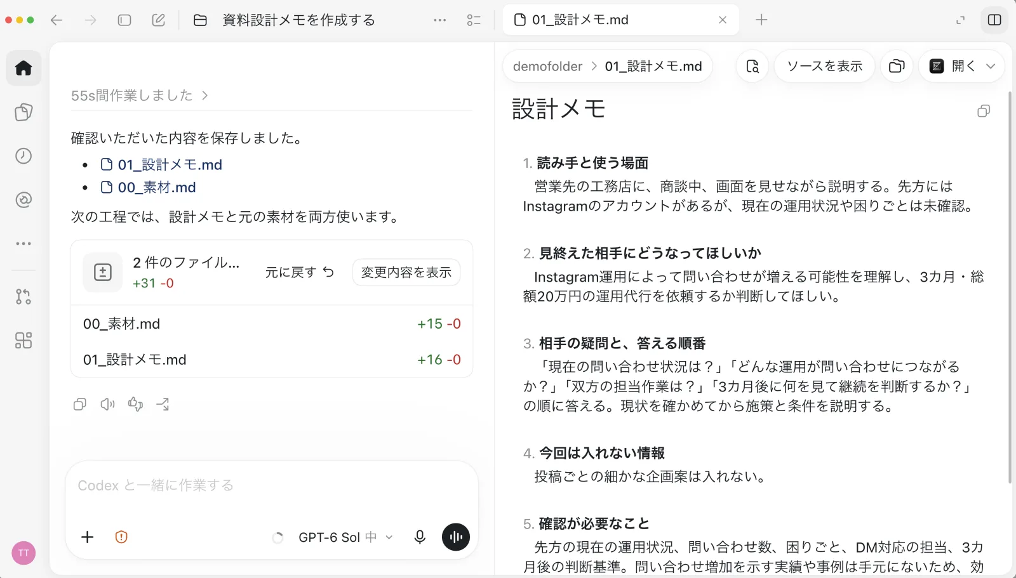Click the circular at-sign sidebar icon
The height and width of the screenshot is (578, 1016).
coord(23,200)
